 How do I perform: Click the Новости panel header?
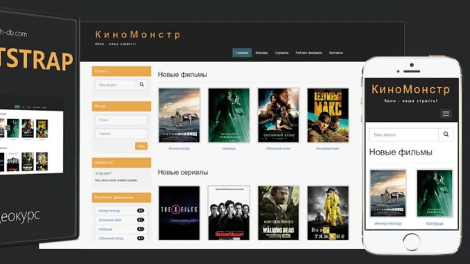tap(121, 162)
